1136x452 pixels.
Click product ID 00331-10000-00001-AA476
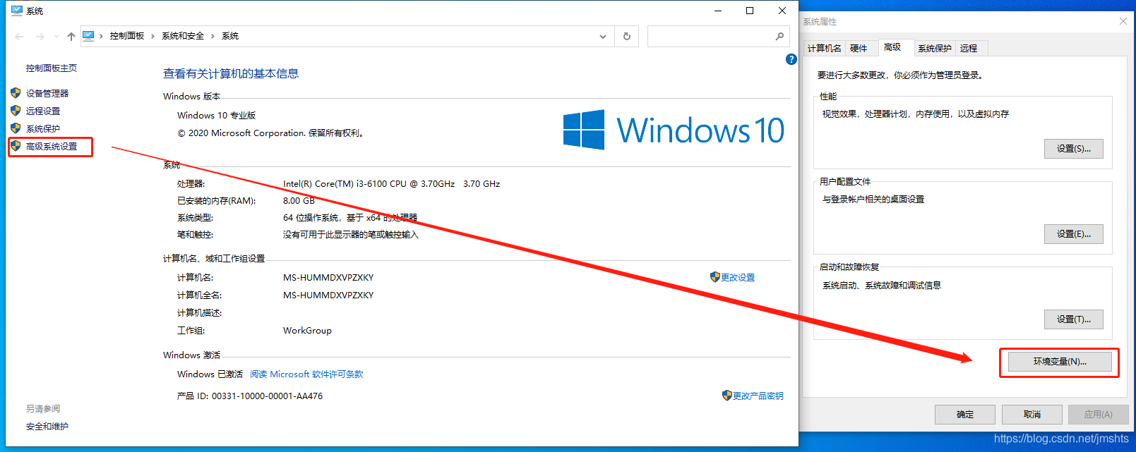(267, 396)
